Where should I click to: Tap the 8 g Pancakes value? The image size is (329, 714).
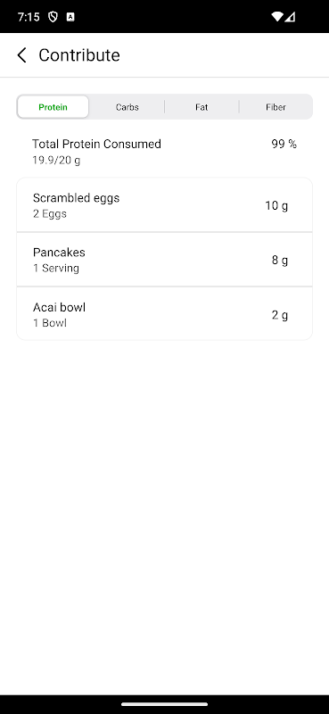click(x=280, y=260)
